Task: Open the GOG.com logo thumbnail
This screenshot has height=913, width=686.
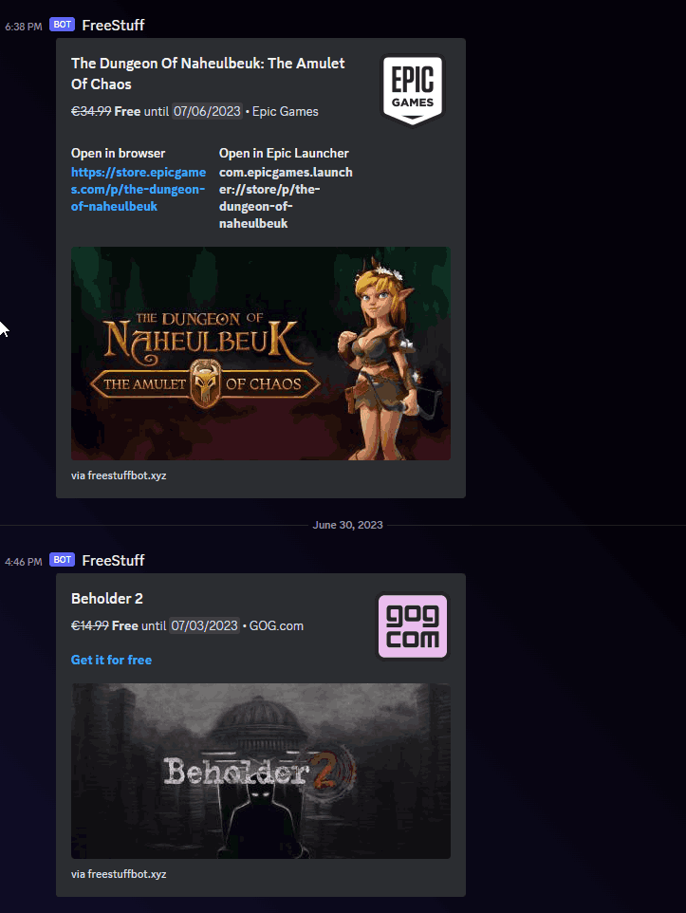Action: click(413, 626)
